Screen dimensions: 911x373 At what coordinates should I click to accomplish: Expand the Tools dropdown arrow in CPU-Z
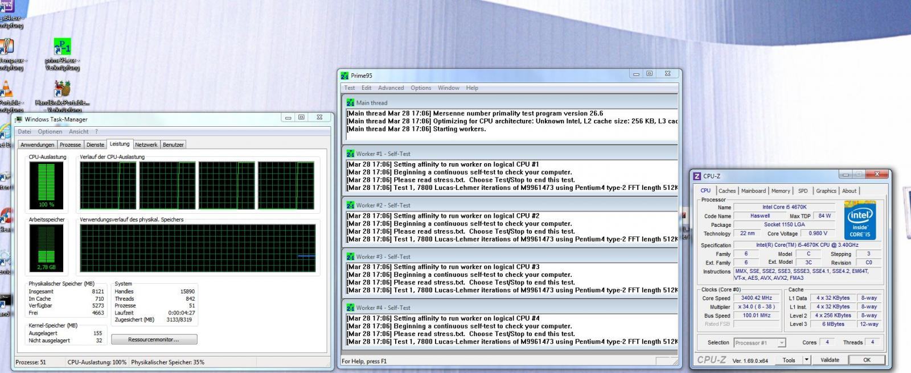(x=806, y=360)
